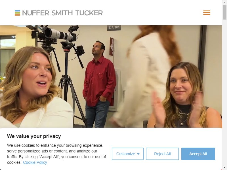227x170 pixels.
Task: Open the Cookie Policy link
Action: click(35, 162)
